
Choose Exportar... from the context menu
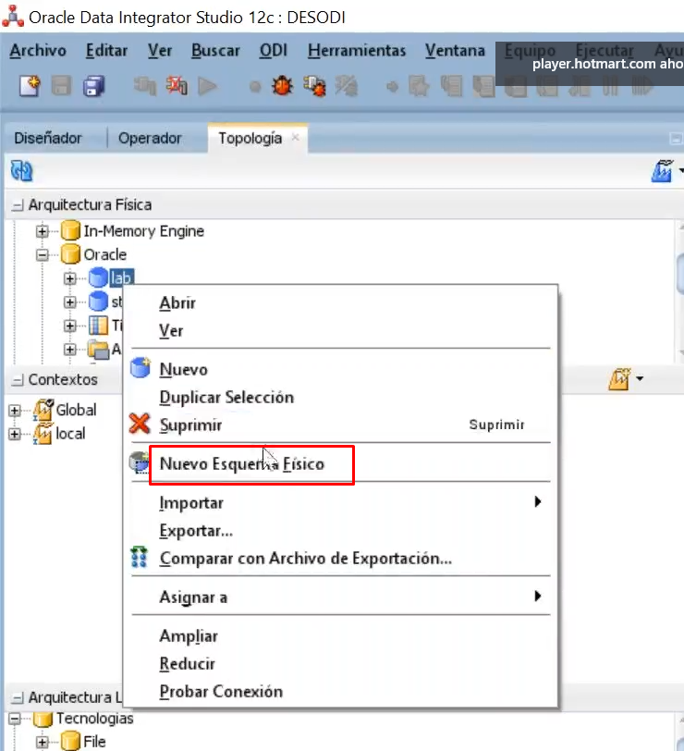196,531
